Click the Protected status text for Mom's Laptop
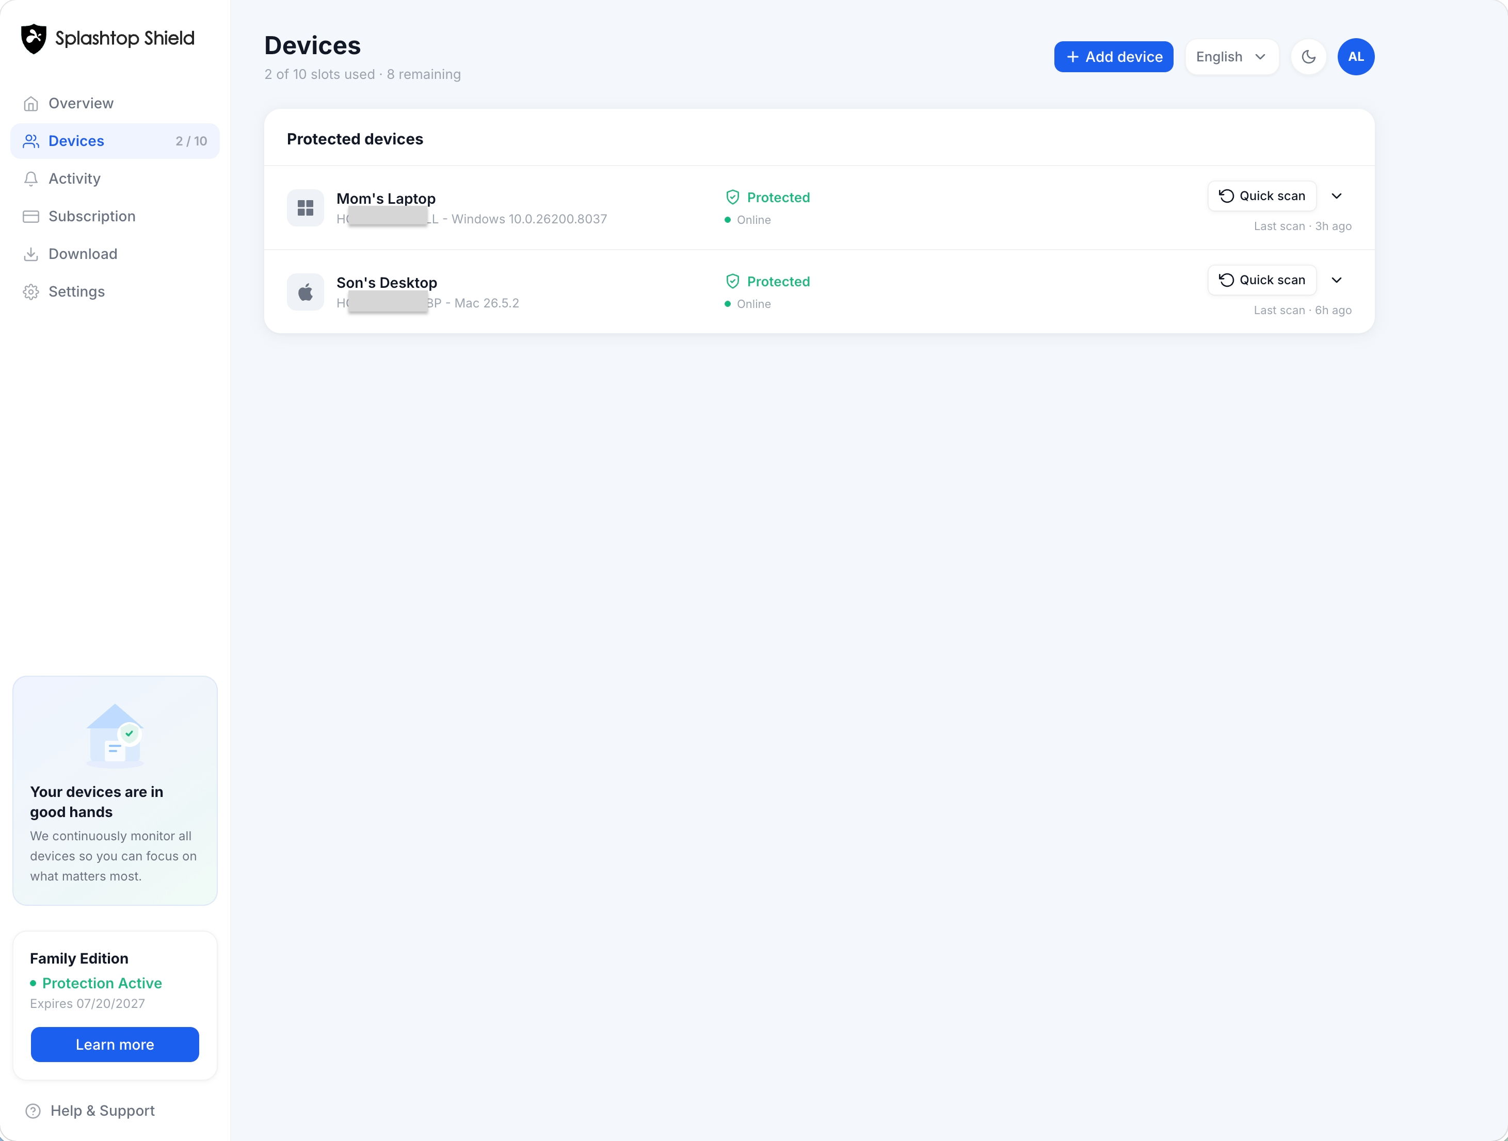This screenshot has height=1141, width=1508. pos(779,198)
